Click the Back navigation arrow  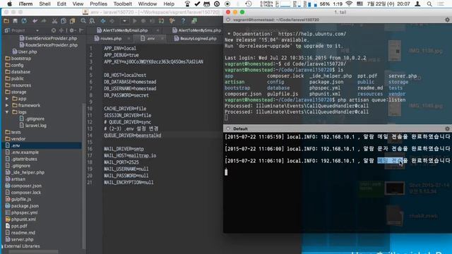103,20
